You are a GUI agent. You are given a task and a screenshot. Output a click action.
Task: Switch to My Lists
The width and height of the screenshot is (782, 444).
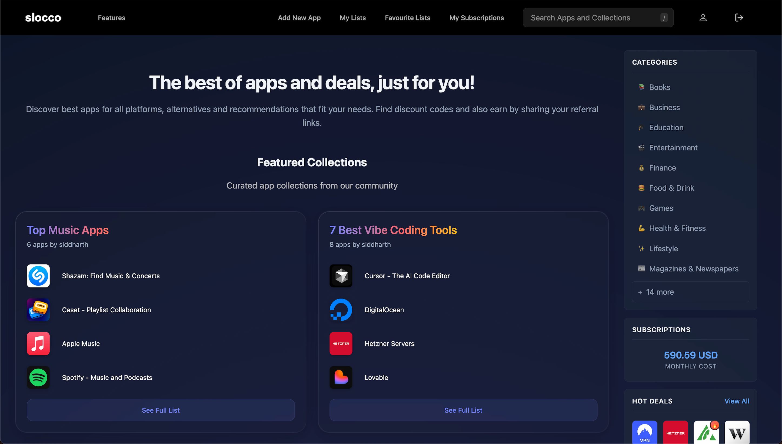point(352,17)
